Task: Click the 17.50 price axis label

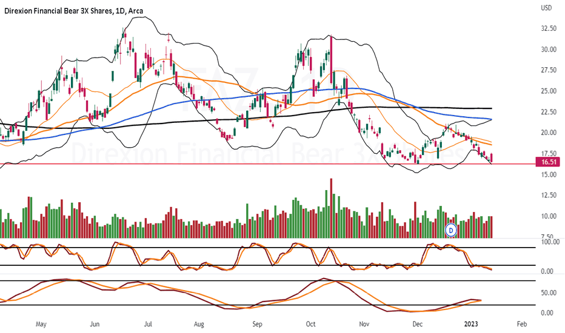Action: (x=549, y=153)
